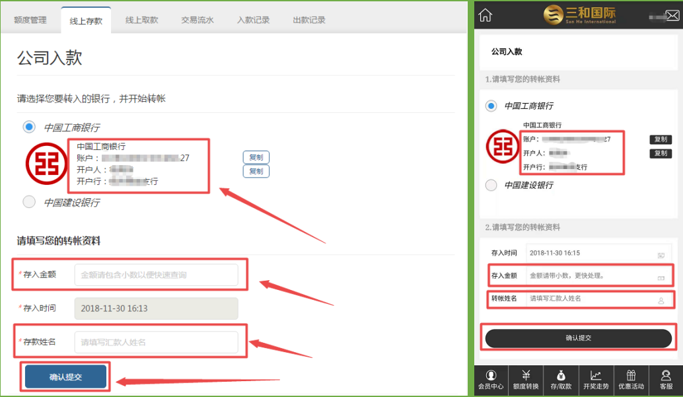
Task: Click the blue 确认提交 button
Action: (x=65, y=377)
